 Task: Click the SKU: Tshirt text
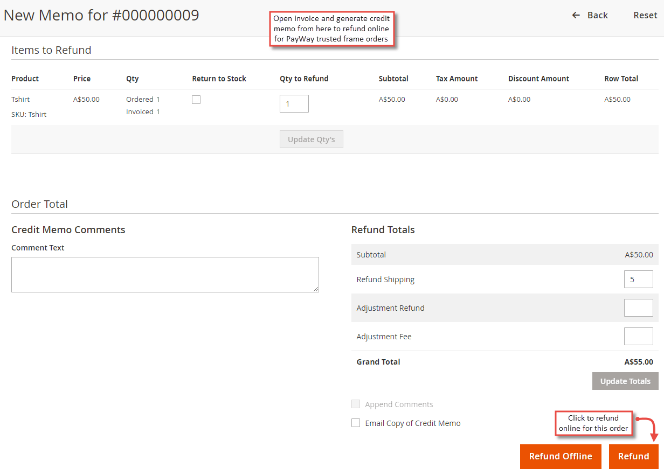(x=29, y=114)
